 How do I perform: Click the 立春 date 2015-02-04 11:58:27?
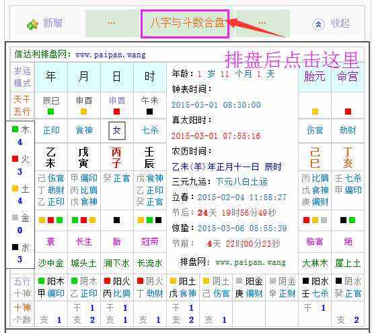click(x=242, y=198)
